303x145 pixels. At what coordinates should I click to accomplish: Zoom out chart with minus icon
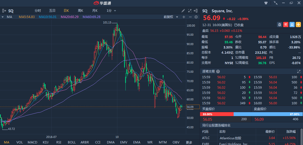coord(190,17)
